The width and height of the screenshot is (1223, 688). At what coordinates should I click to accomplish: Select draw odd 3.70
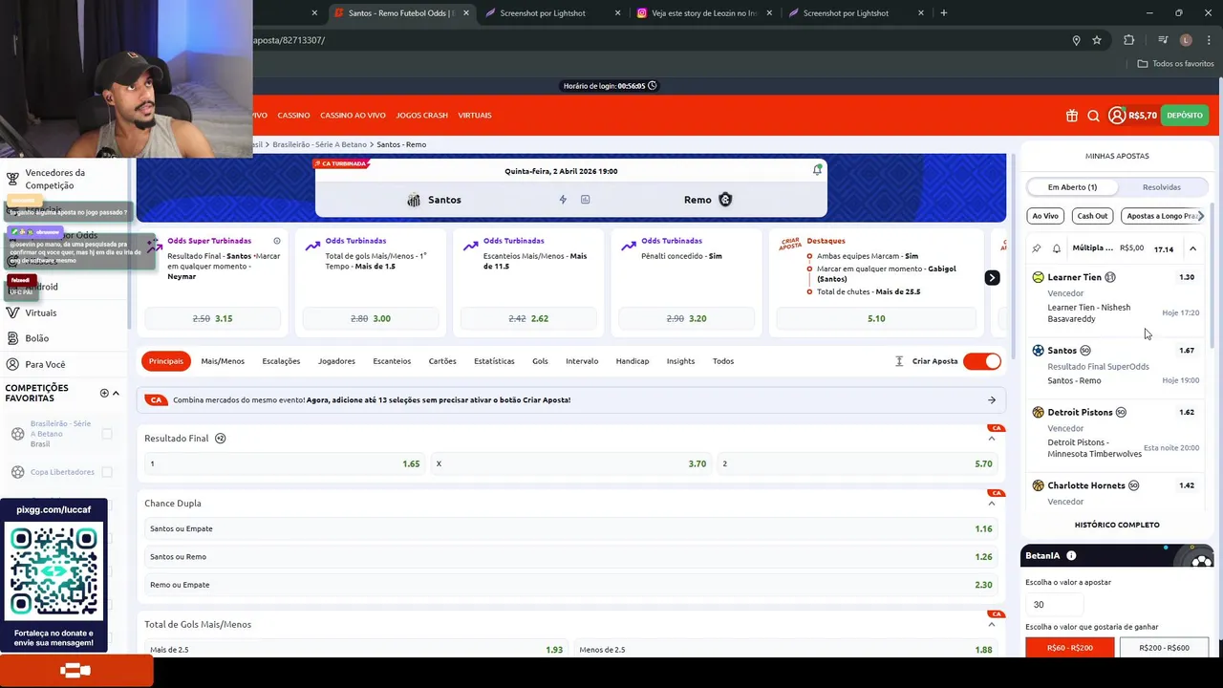pos(570,463)
